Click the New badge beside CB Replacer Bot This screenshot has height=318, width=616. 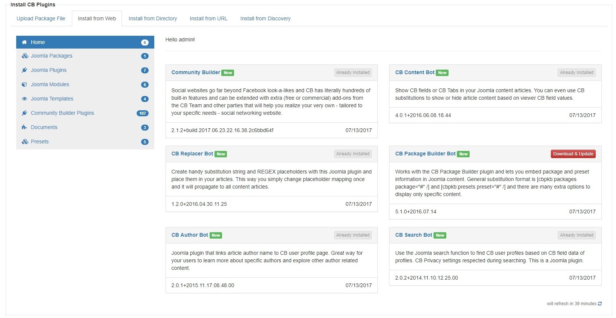click(x=221, y=154)
